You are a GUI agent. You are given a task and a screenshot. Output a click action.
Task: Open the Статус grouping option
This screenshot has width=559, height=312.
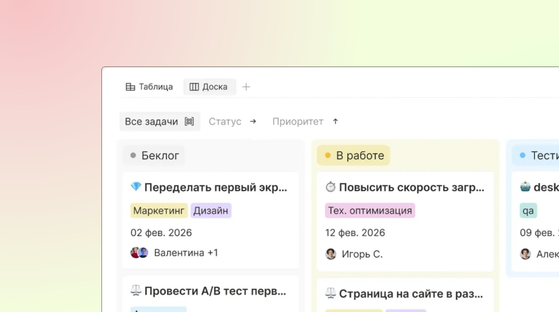225,122
